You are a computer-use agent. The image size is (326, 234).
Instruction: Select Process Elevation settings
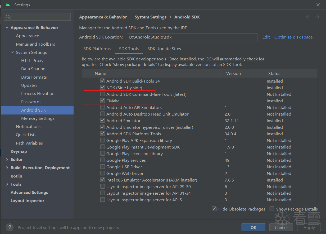point(38,94)
